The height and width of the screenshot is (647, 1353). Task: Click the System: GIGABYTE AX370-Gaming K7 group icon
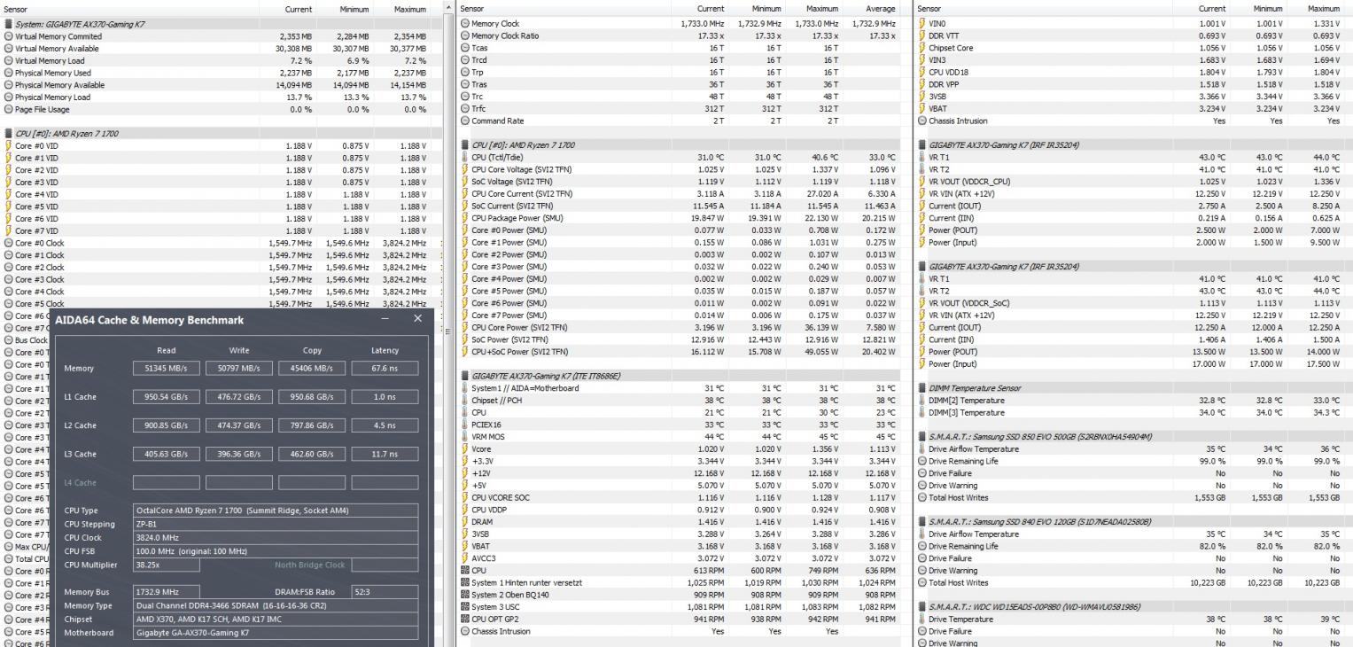(x=8, y=24)
